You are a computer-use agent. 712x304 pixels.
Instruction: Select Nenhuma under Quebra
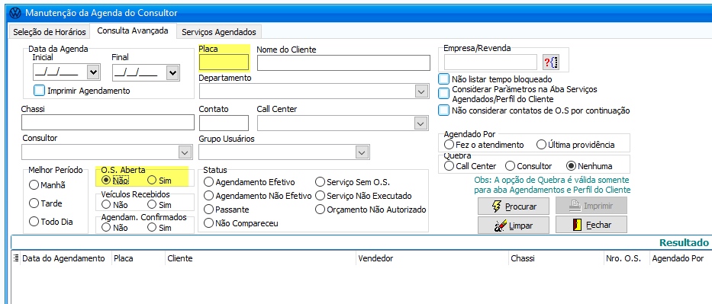click(572, 166)
